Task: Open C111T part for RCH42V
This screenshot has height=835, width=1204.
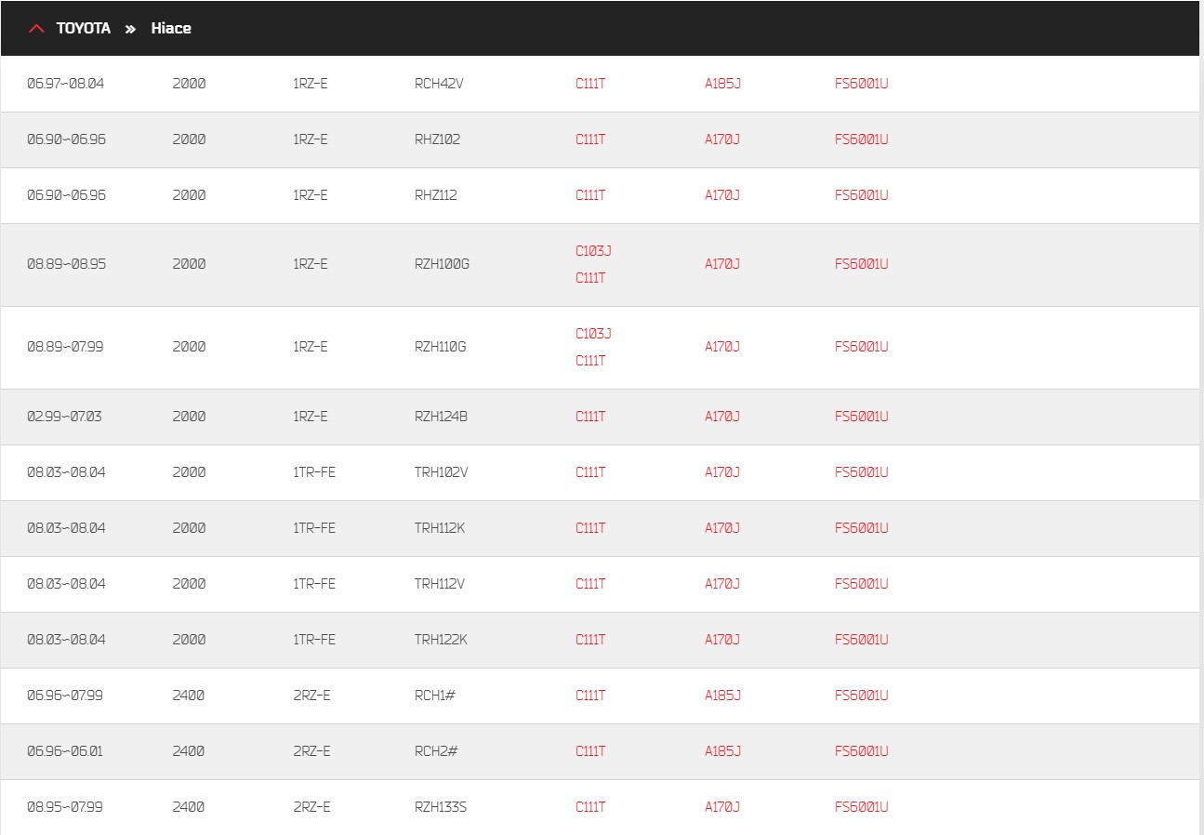Action: coord(590,84)
